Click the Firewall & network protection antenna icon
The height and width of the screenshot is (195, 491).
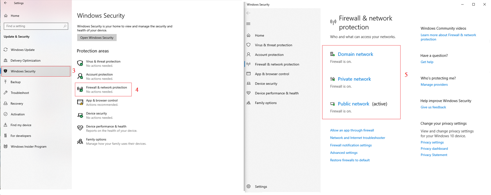click(x=80, y=89)
